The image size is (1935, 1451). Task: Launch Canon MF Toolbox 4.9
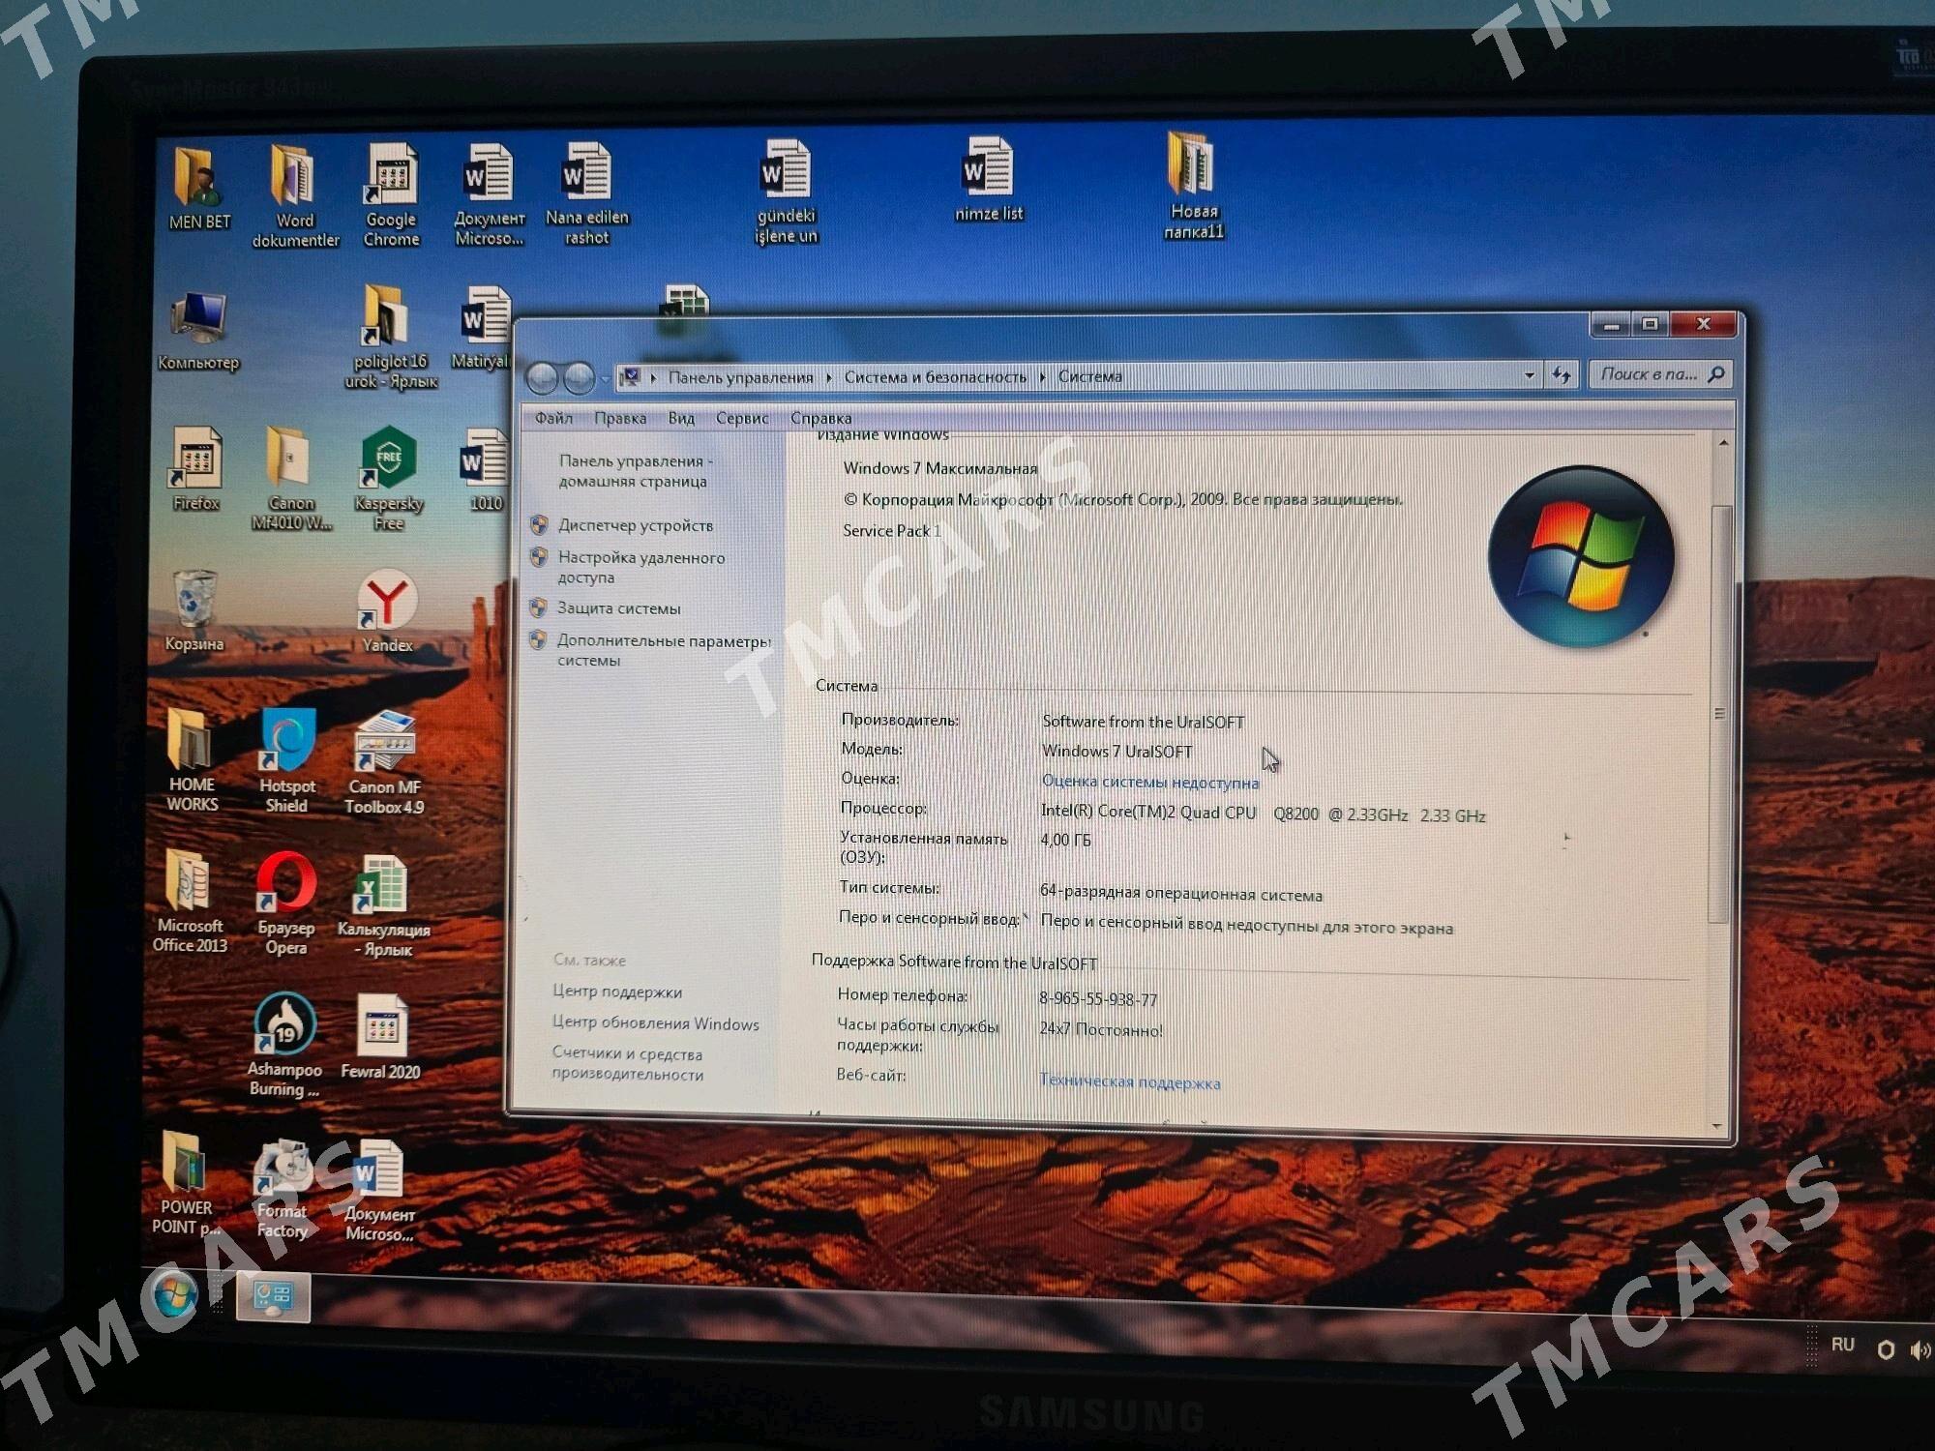tap(384, 761)
